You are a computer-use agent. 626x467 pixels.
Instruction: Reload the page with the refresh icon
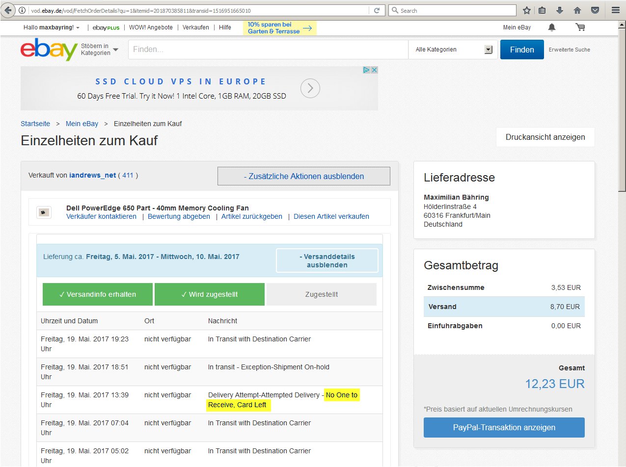[x=377, y=10]
